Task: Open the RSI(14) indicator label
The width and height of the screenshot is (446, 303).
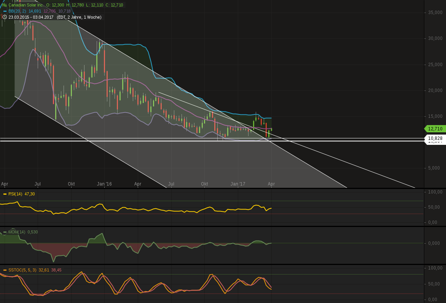Action: pos(15,194)
